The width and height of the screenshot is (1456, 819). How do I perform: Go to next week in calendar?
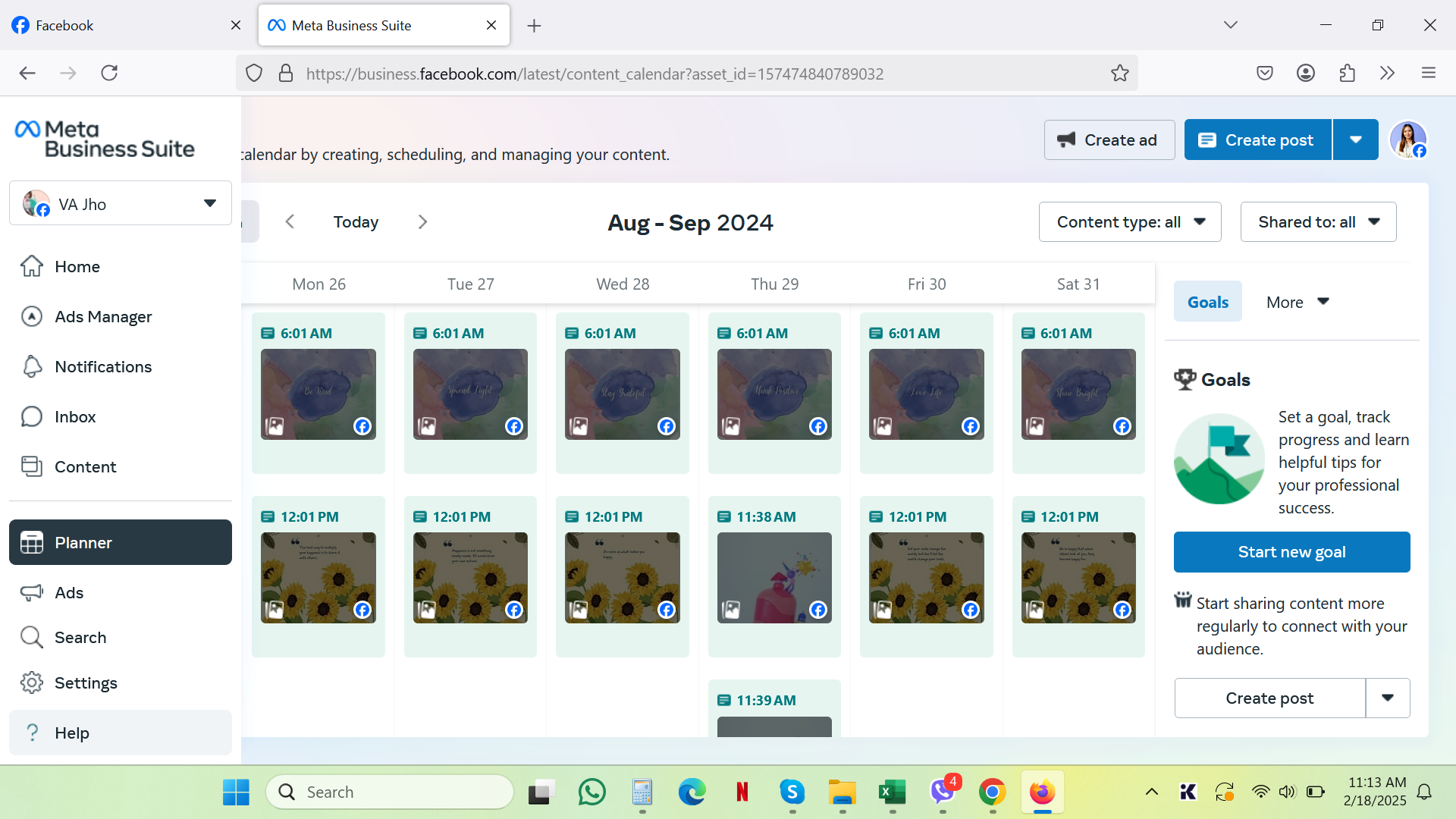pos(422,222)
